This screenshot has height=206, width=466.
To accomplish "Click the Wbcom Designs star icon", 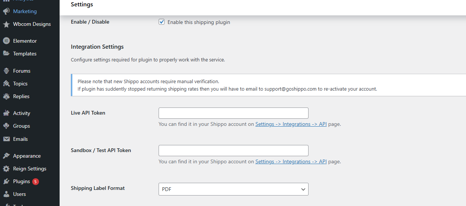I will tap(6, 24).
